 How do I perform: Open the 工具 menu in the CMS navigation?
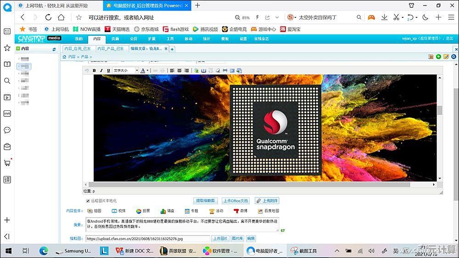[x=170, y=39]
